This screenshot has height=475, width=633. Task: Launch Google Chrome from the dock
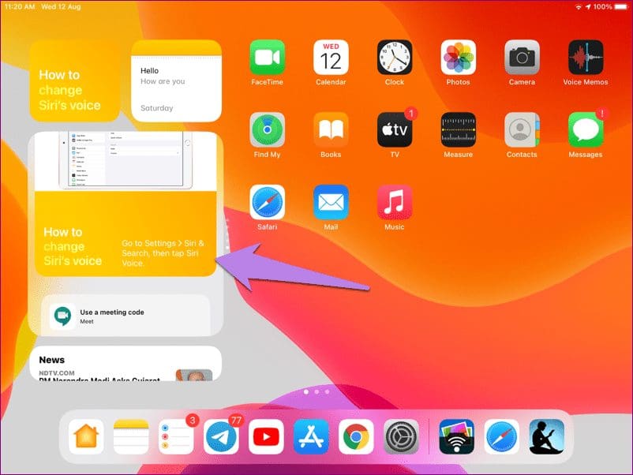[x=356, y=436]
